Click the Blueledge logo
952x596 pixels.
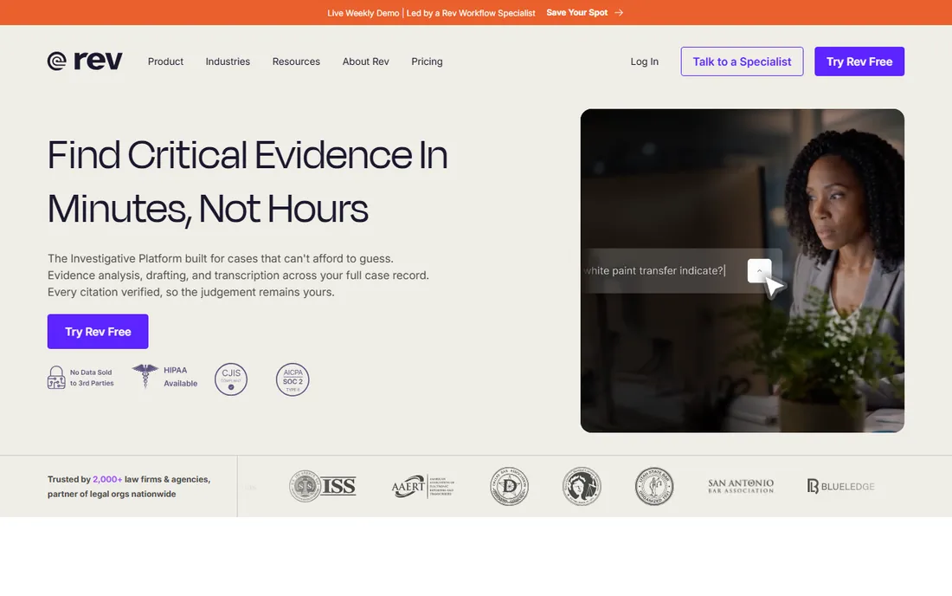tap(841, 486)
